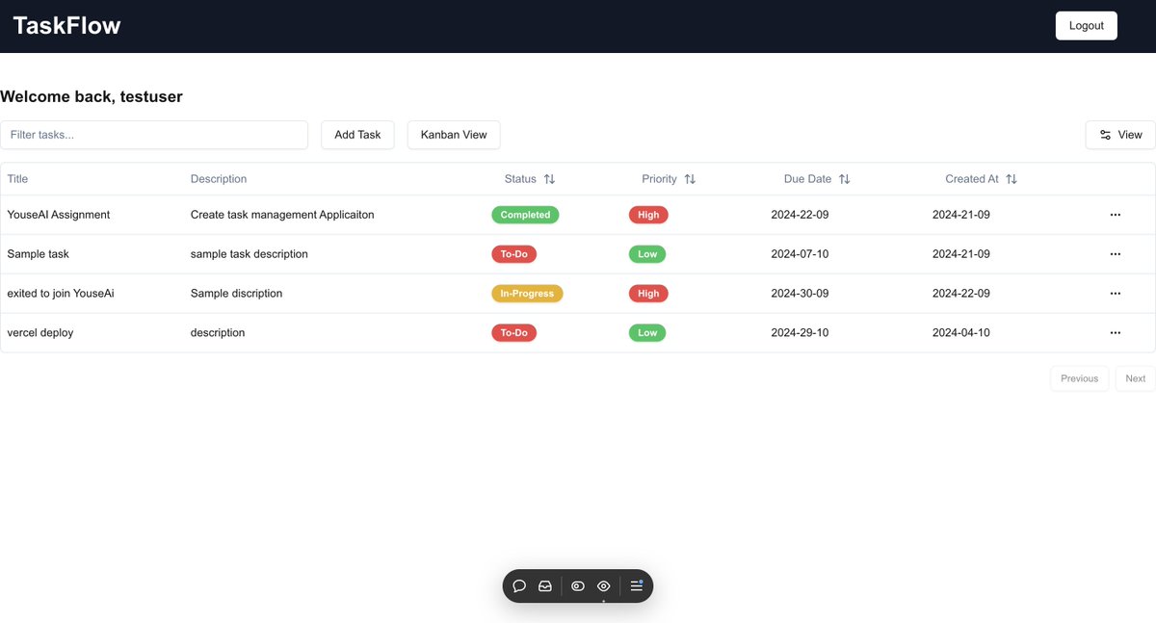This screenshot has width=1156, height=623.
Task: Sort the table by Priority column
Action: point(669,179)
